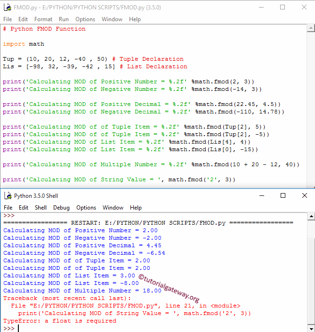Viewport: 315px width, 332px height.
Task: Click editor line printing 'String Value'
Action: pyautogui.click(x=119, y=179)
